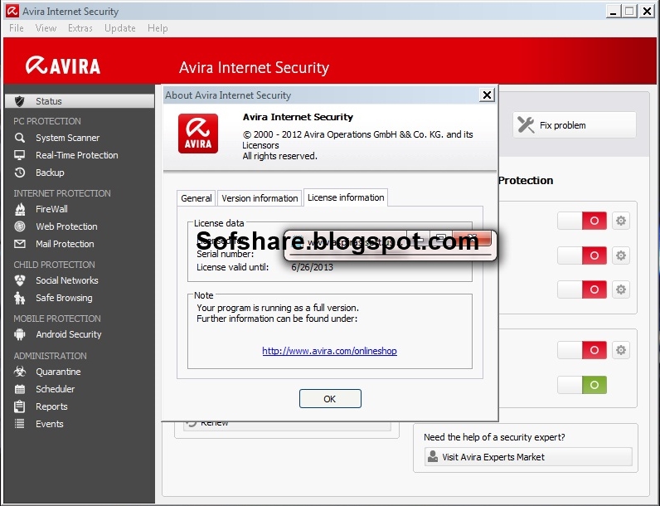Select Scheduler label in sidebar
The image size is (660, 506).
click(x=56, y=389)
